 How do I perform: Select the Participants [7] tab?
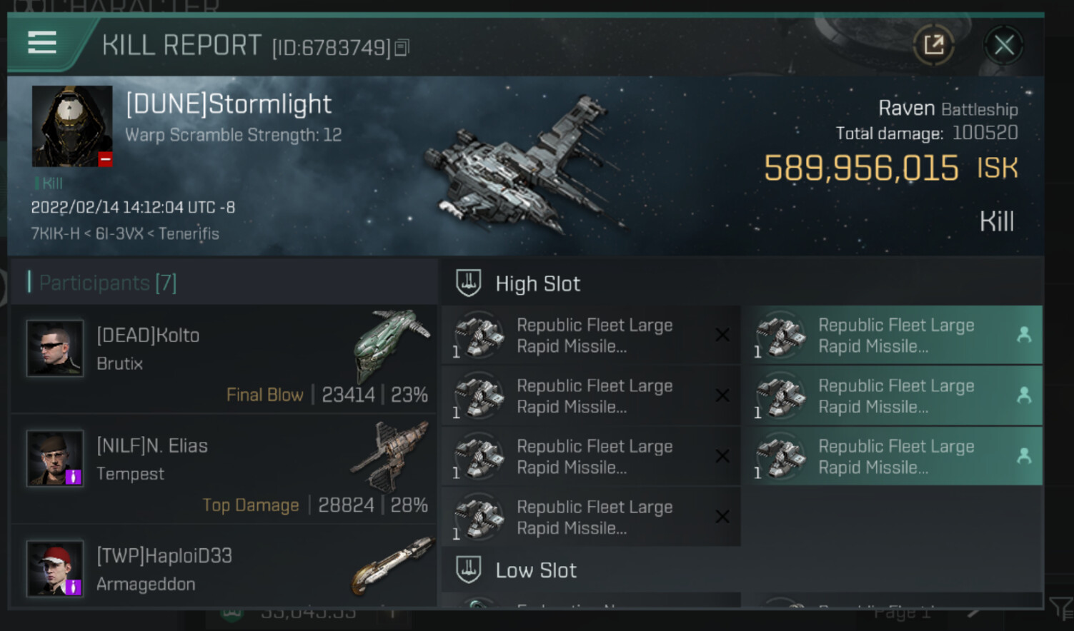[107, 283]
